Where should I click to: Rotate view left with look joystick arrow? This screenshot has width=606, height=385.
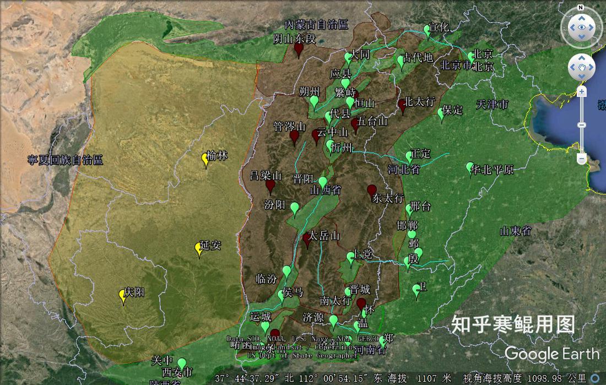point(572,28)
